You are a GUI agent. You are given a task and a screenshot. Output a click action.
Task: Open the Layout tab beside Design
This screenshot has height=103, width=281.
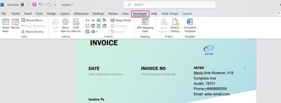coord(65,13)
